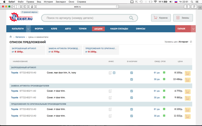Viewport: 202px width, 126px height.
Task: Select the Замена артикула производ... tab
Action: [64, 50]
